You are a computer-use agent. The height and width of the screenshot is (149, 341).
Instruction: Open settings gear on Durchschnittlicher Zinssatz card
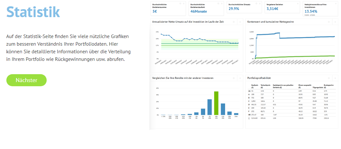point(257,3)
